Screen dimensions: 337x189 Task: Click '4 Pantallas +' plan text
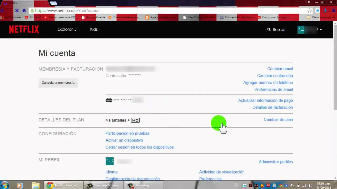(x=118, y=120)
